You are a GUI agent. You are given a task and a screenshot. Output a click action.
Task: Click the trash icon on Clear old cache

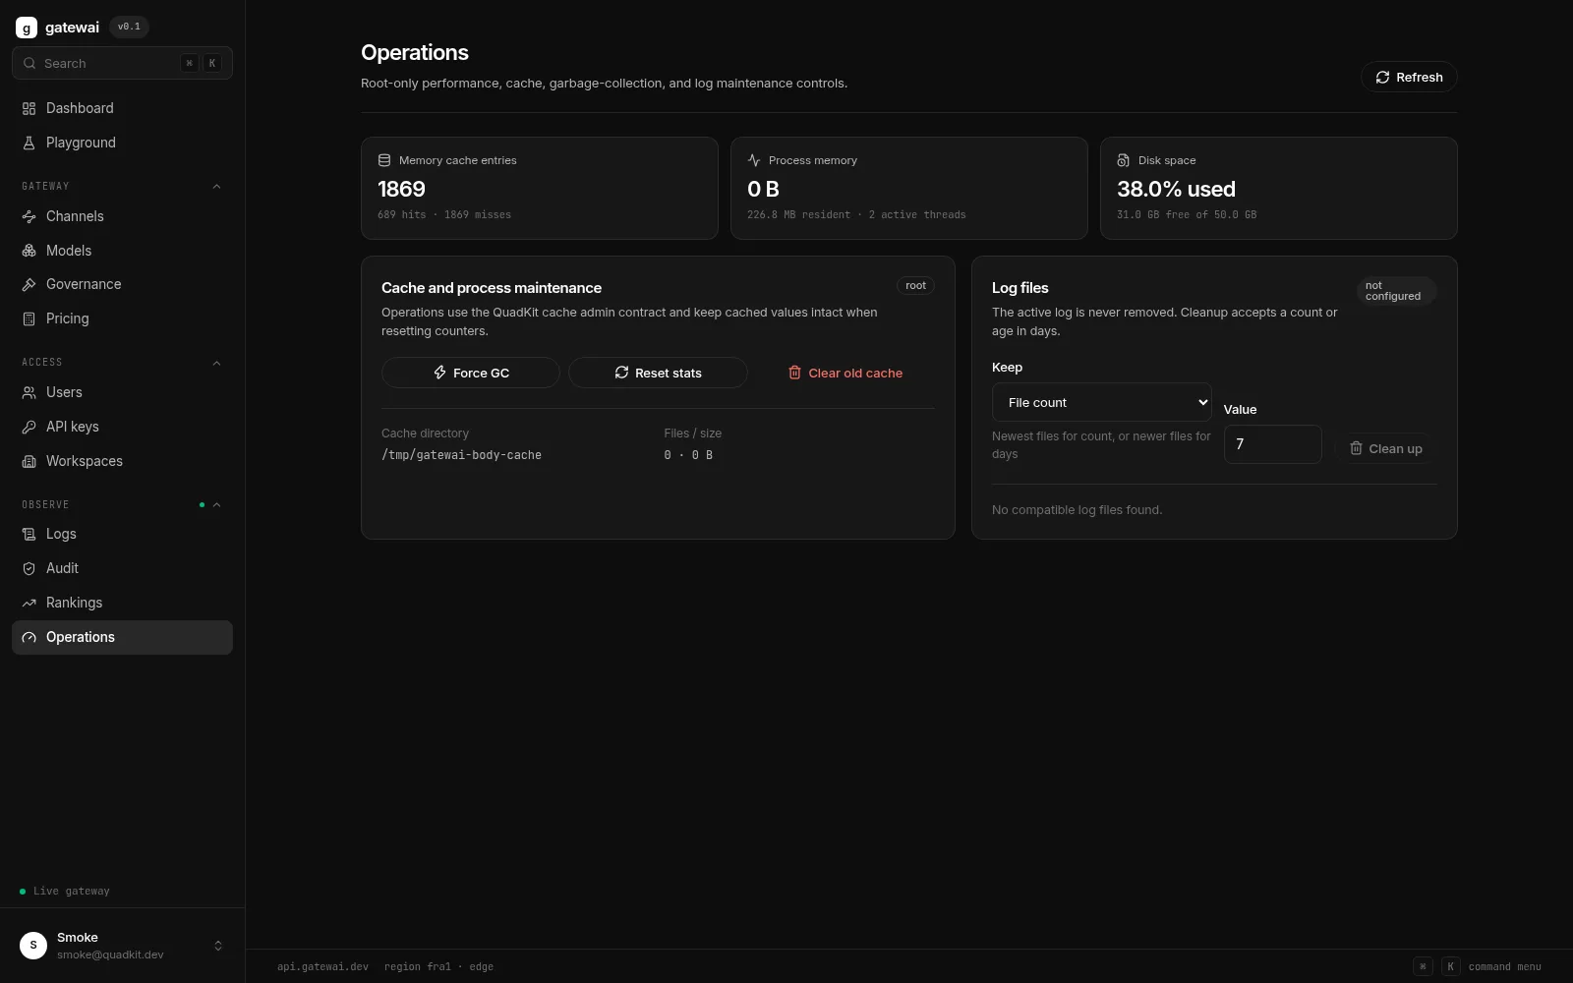click(794, 373)
